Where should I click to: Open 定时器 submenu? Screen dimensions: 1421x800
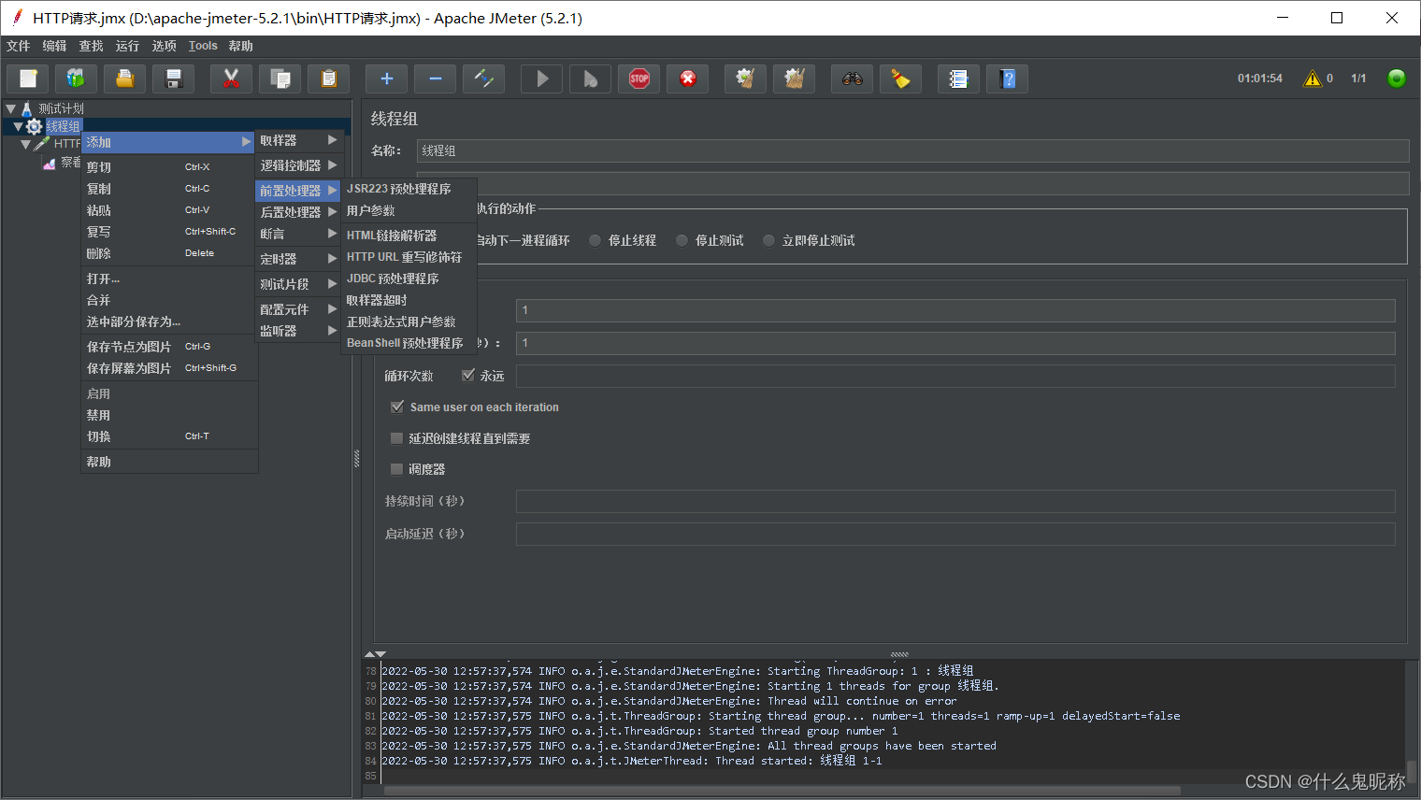298,259
